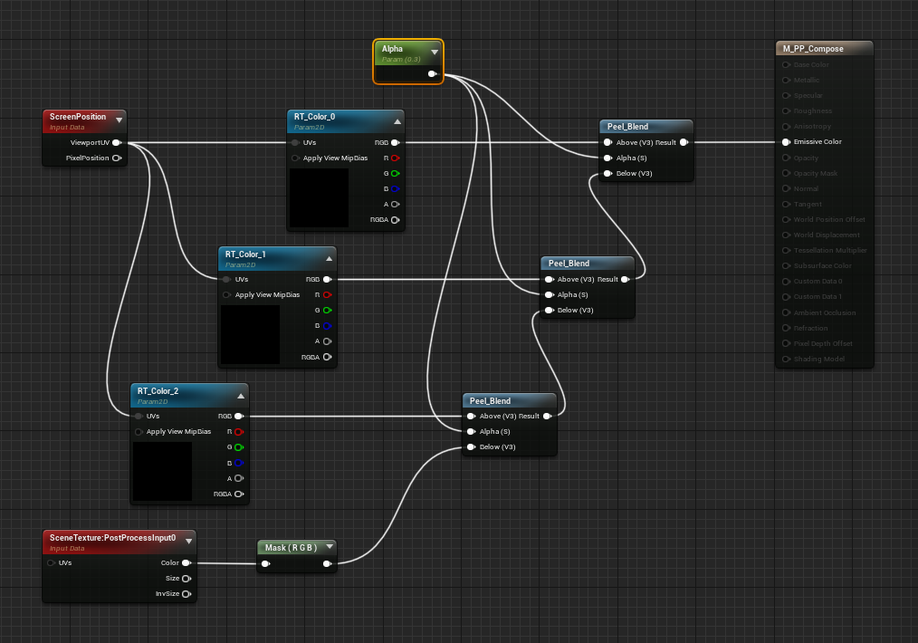Expand the ScreenPosition node arrow
This screenshot has width=918, height=643.
119,120
